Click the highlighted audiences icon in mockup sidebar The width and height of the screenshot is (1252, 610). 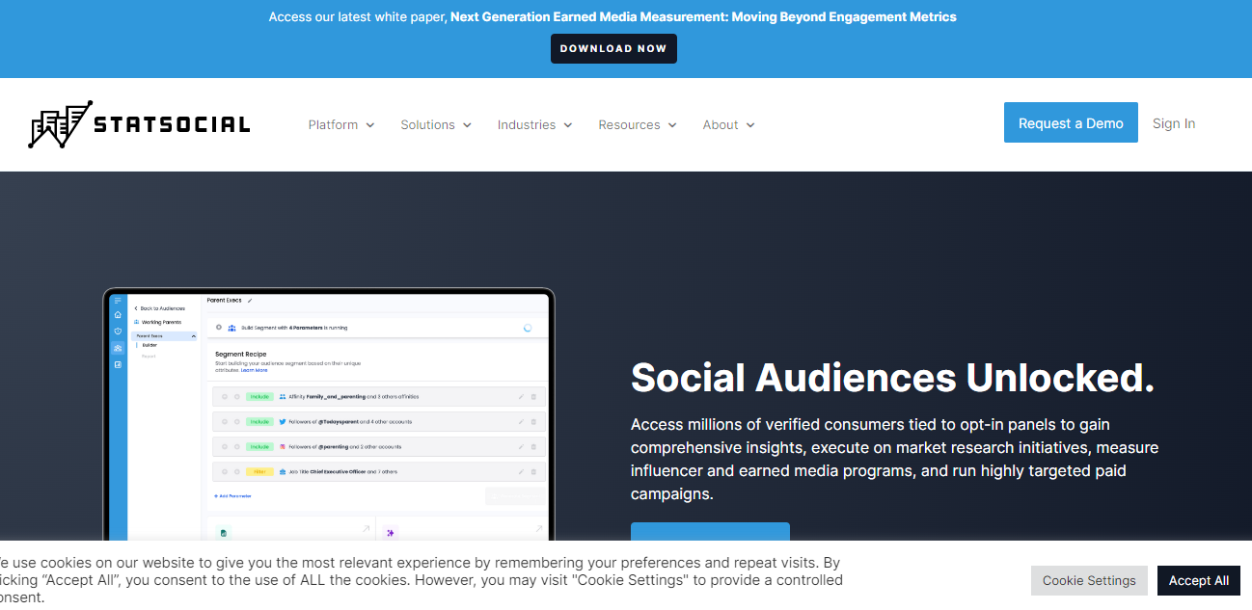[x=118, y=348]
